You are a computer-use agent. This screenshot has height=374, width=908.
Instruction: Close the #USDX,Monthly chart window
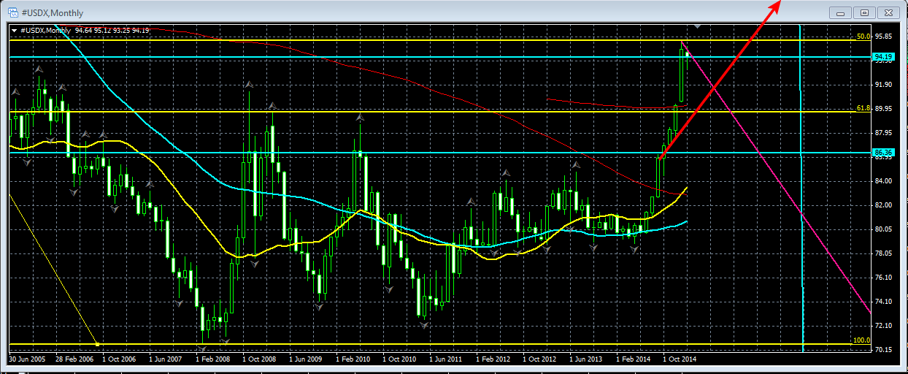(x=888, y=12)
